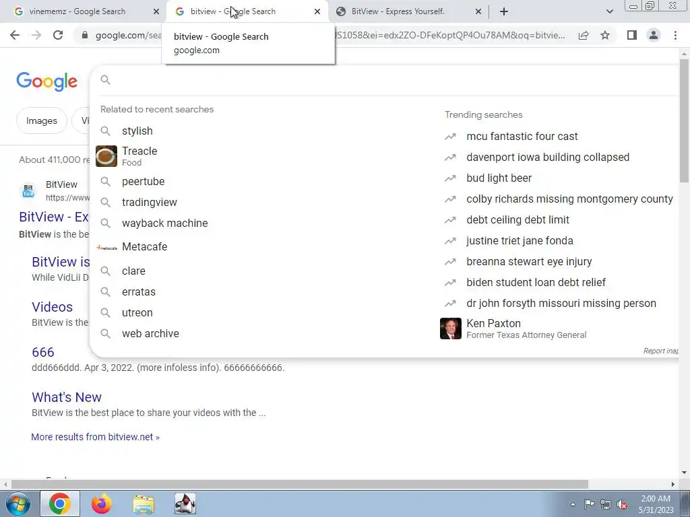The image size is (690, 517).
Task: Select the bitview Google Search tab
Action: (x=233, y=11)
